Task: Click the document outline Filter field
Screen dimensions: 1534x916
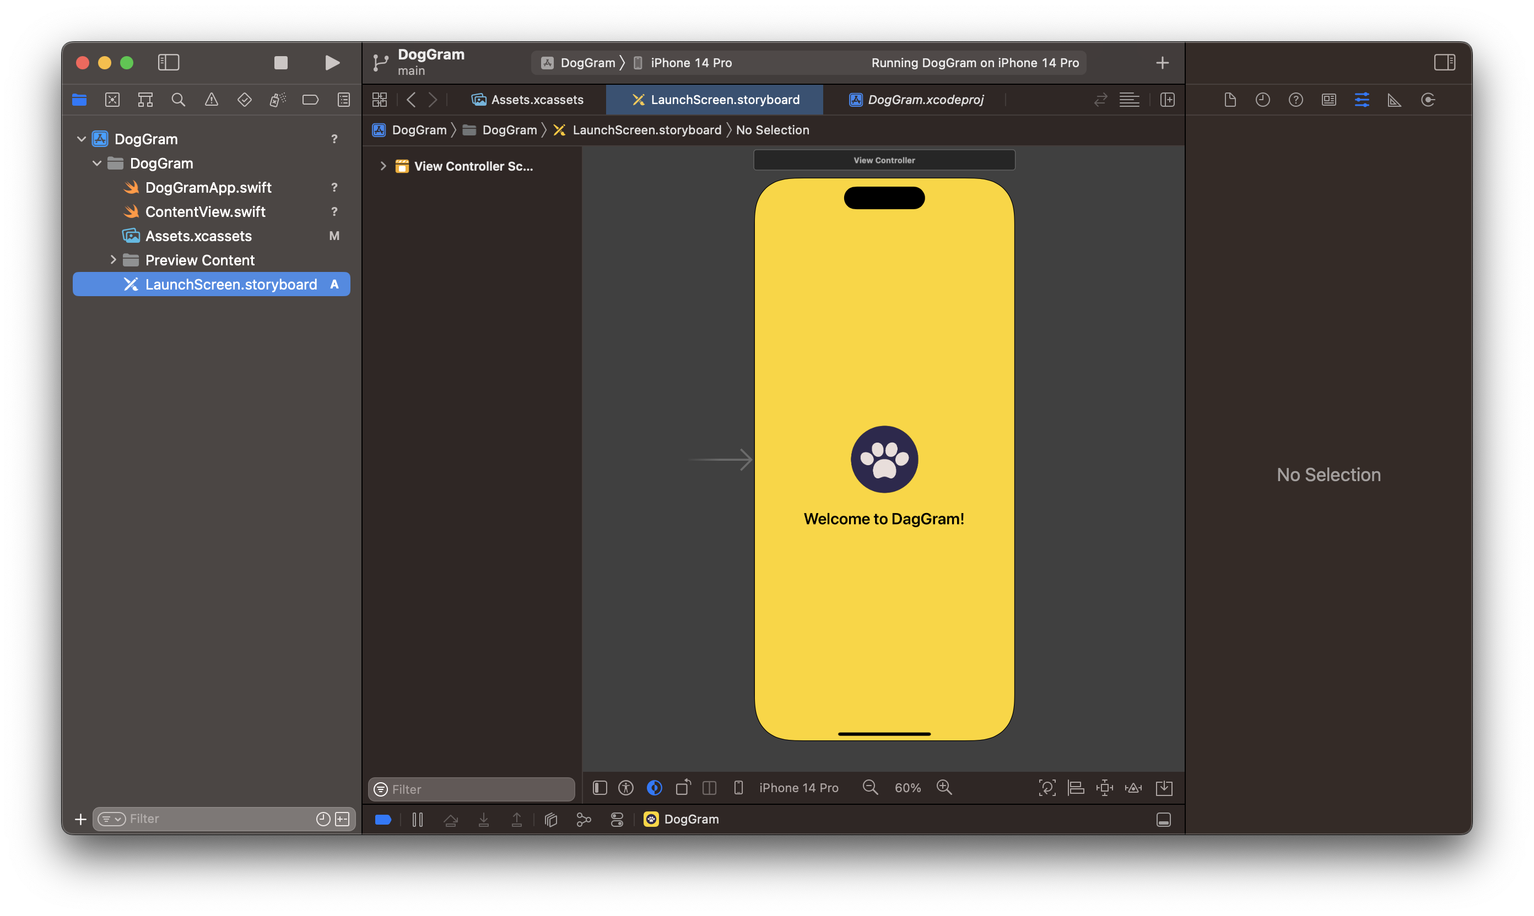Action: pyautogui.click(x=472, y=789)
